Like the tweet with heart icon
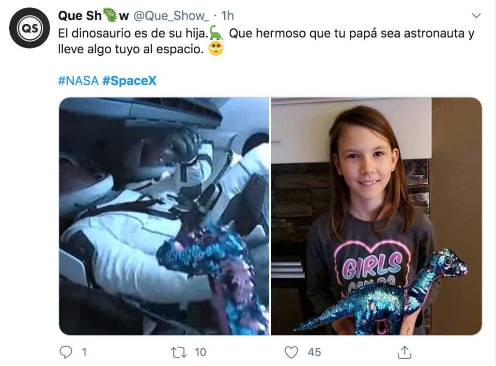Image resolution: width=496 pixels, height=366 pixels. pyautogui.click(x=291, y=352)
